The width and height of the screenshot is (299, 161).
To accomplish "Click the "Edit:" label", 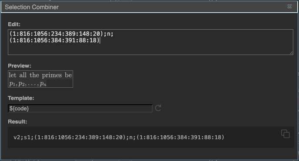I will pyautogui.click(x=14, y=24).
